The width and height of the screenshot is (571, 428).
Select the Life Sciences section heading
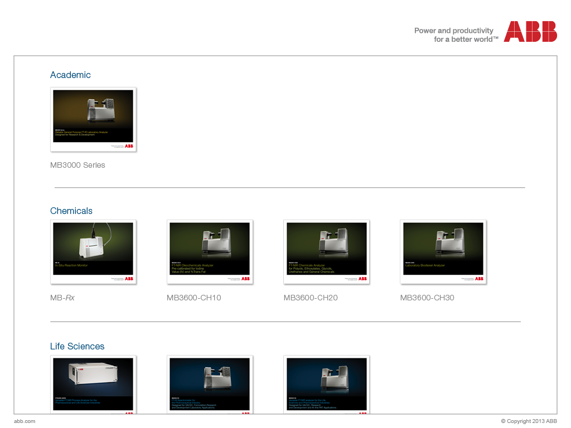(x=77, y=346)
